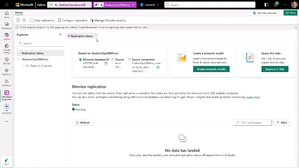Collapse the Explorer pane
Viewport: 299px width, 168px height.
click(60, 34)
